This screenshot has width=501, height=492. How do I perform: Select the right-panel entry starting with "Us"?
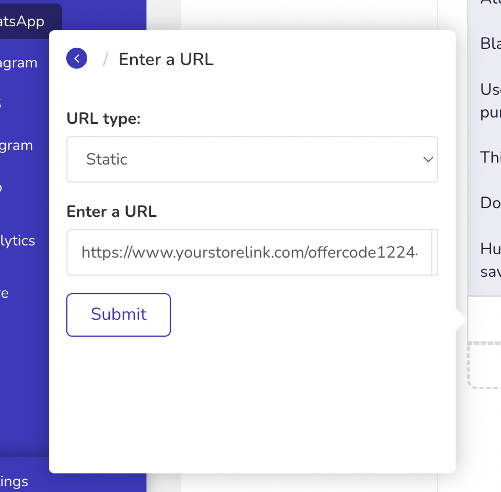[491, 101]
